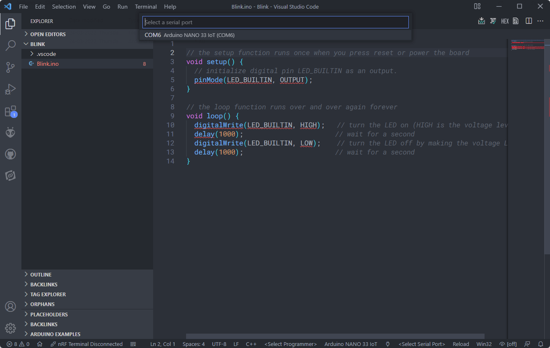Open the File menu
This screenshot has width=550, height=348.
point(23,7)
